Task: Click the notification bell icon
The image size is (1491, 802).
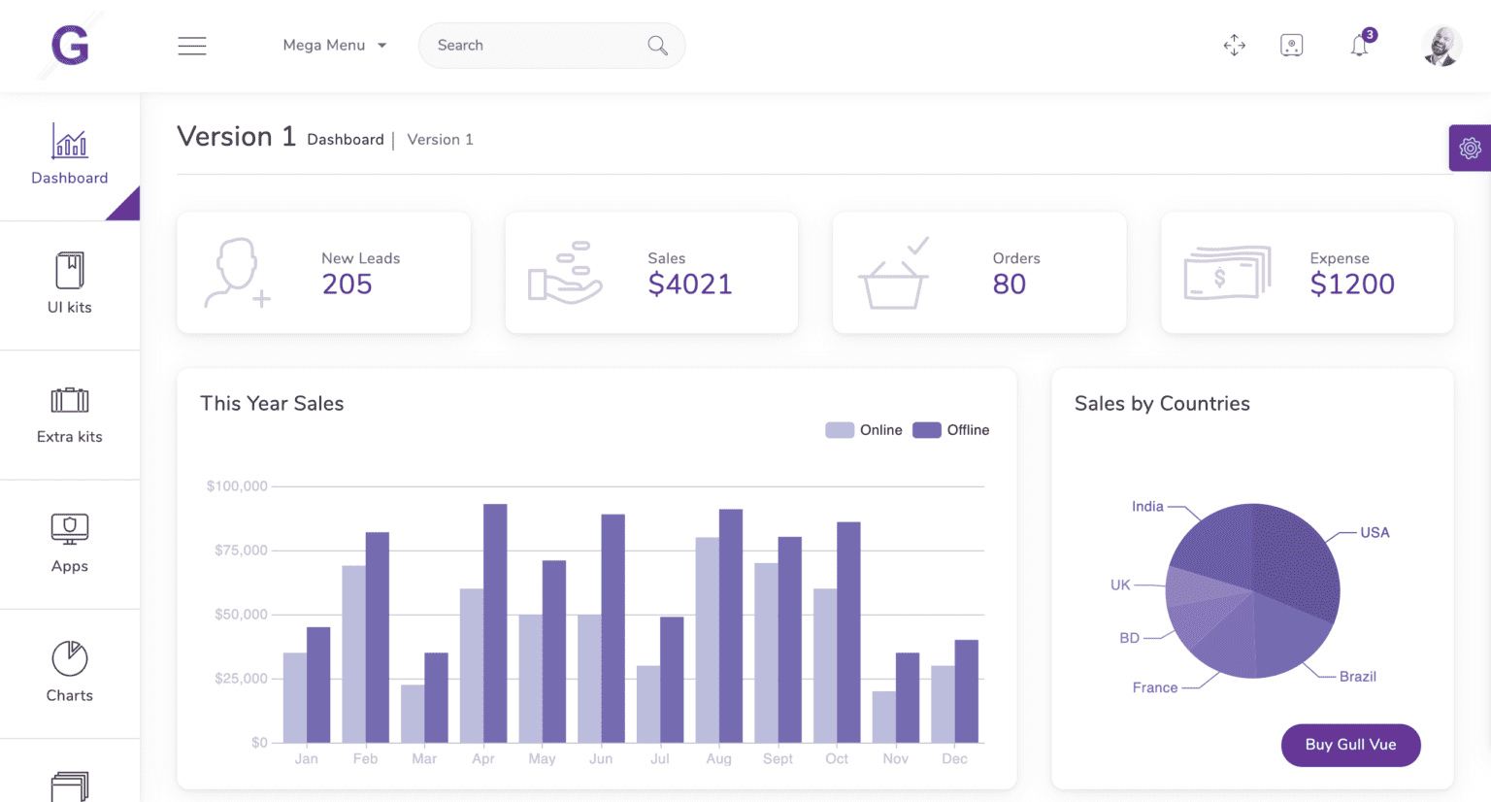Action: click(x=1359, y=46)
